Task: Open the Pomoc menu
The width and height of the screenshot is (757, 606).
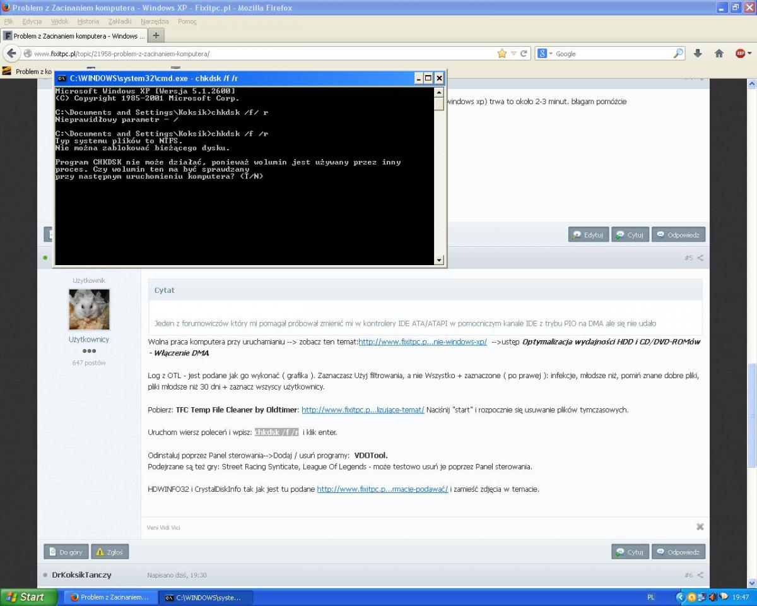Action: (187, 21)
